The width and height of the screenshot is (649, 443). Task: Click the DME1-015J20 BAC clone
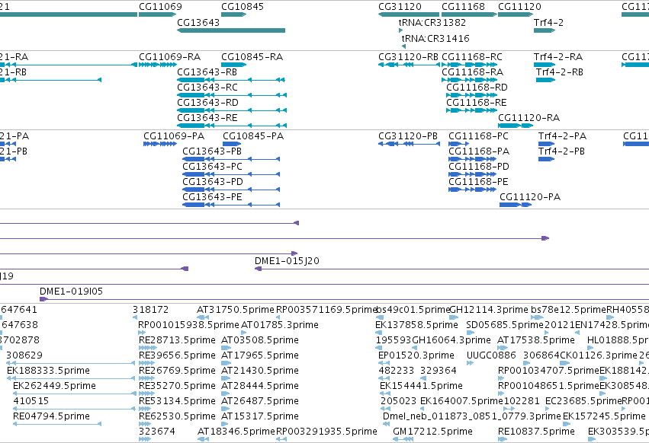pos(451,269)
